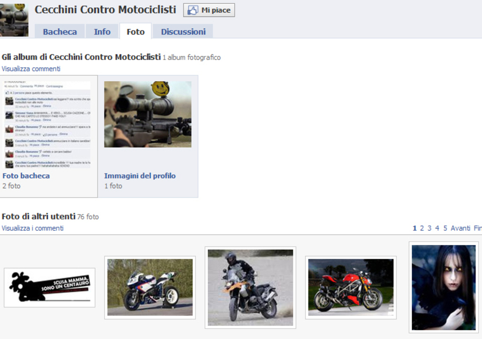Open the dark-haired gothic woman photo
482x339 pixels.
[443, 288]
